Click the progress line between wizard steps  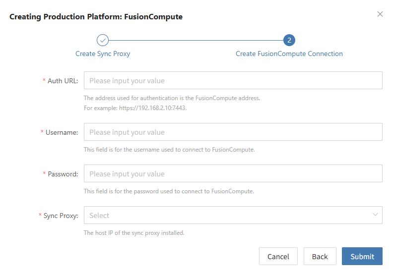tap(196, 40)
